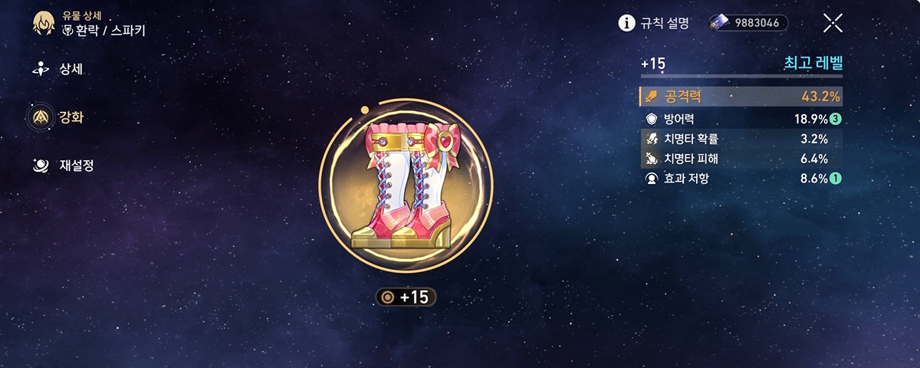
Task: Click the 재설정 tab icon
Action: coord(41,166)
